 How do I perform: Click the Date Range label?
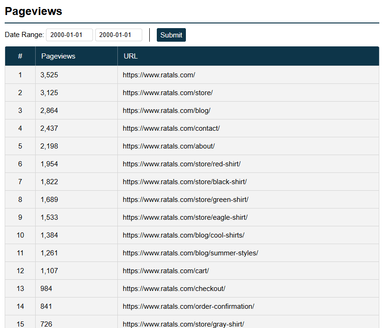pyautogui.click(x=24, y=35)
